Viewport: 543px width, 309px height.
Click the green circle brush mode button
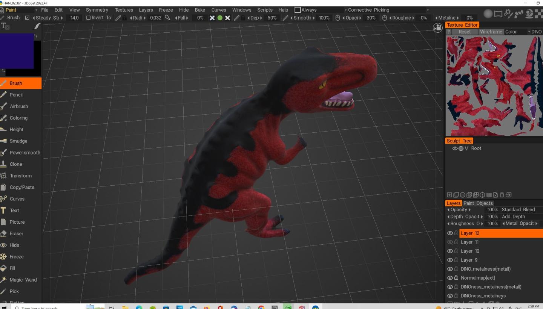220,18
